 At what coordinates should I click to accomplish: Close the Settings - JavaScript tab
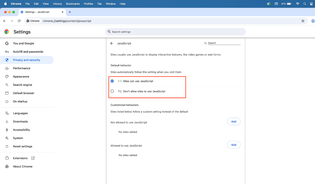point(63,12)
